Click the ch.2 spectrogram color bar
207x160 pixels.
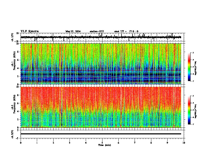pyautogui.click(x=189, y=110)
